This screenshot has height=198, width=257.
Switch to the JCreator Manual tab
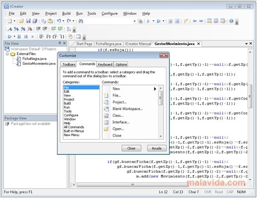(x=138, y=44)
